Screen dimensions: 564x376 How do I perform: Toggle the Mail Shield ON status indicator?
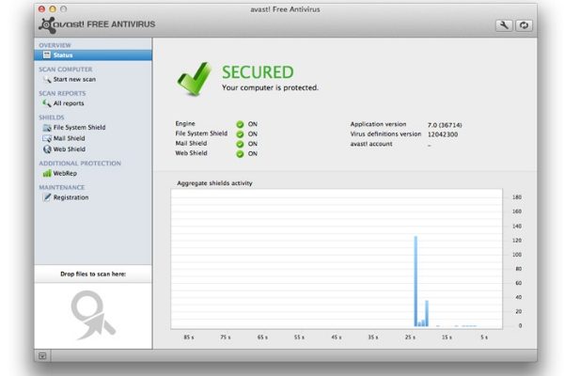pyautogui.click(x=240, y=144)
